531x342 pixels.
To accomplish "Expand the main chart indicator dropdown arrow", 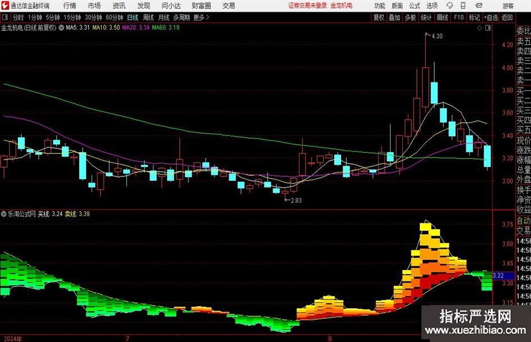I will click(61, 27).
